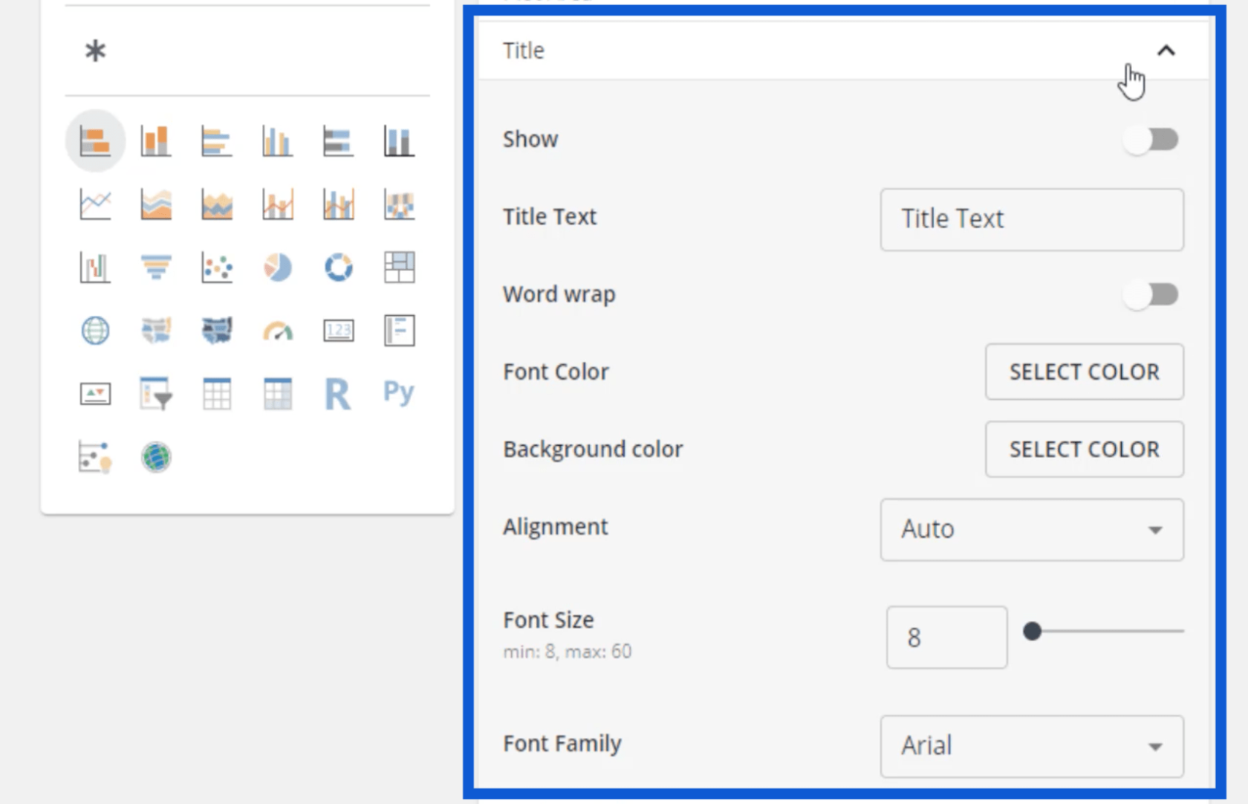Viewport: 1248px width, 804px height.
Task: Open the Alignment dropdown set to Auto
Action: click(x=1032, y=530)
